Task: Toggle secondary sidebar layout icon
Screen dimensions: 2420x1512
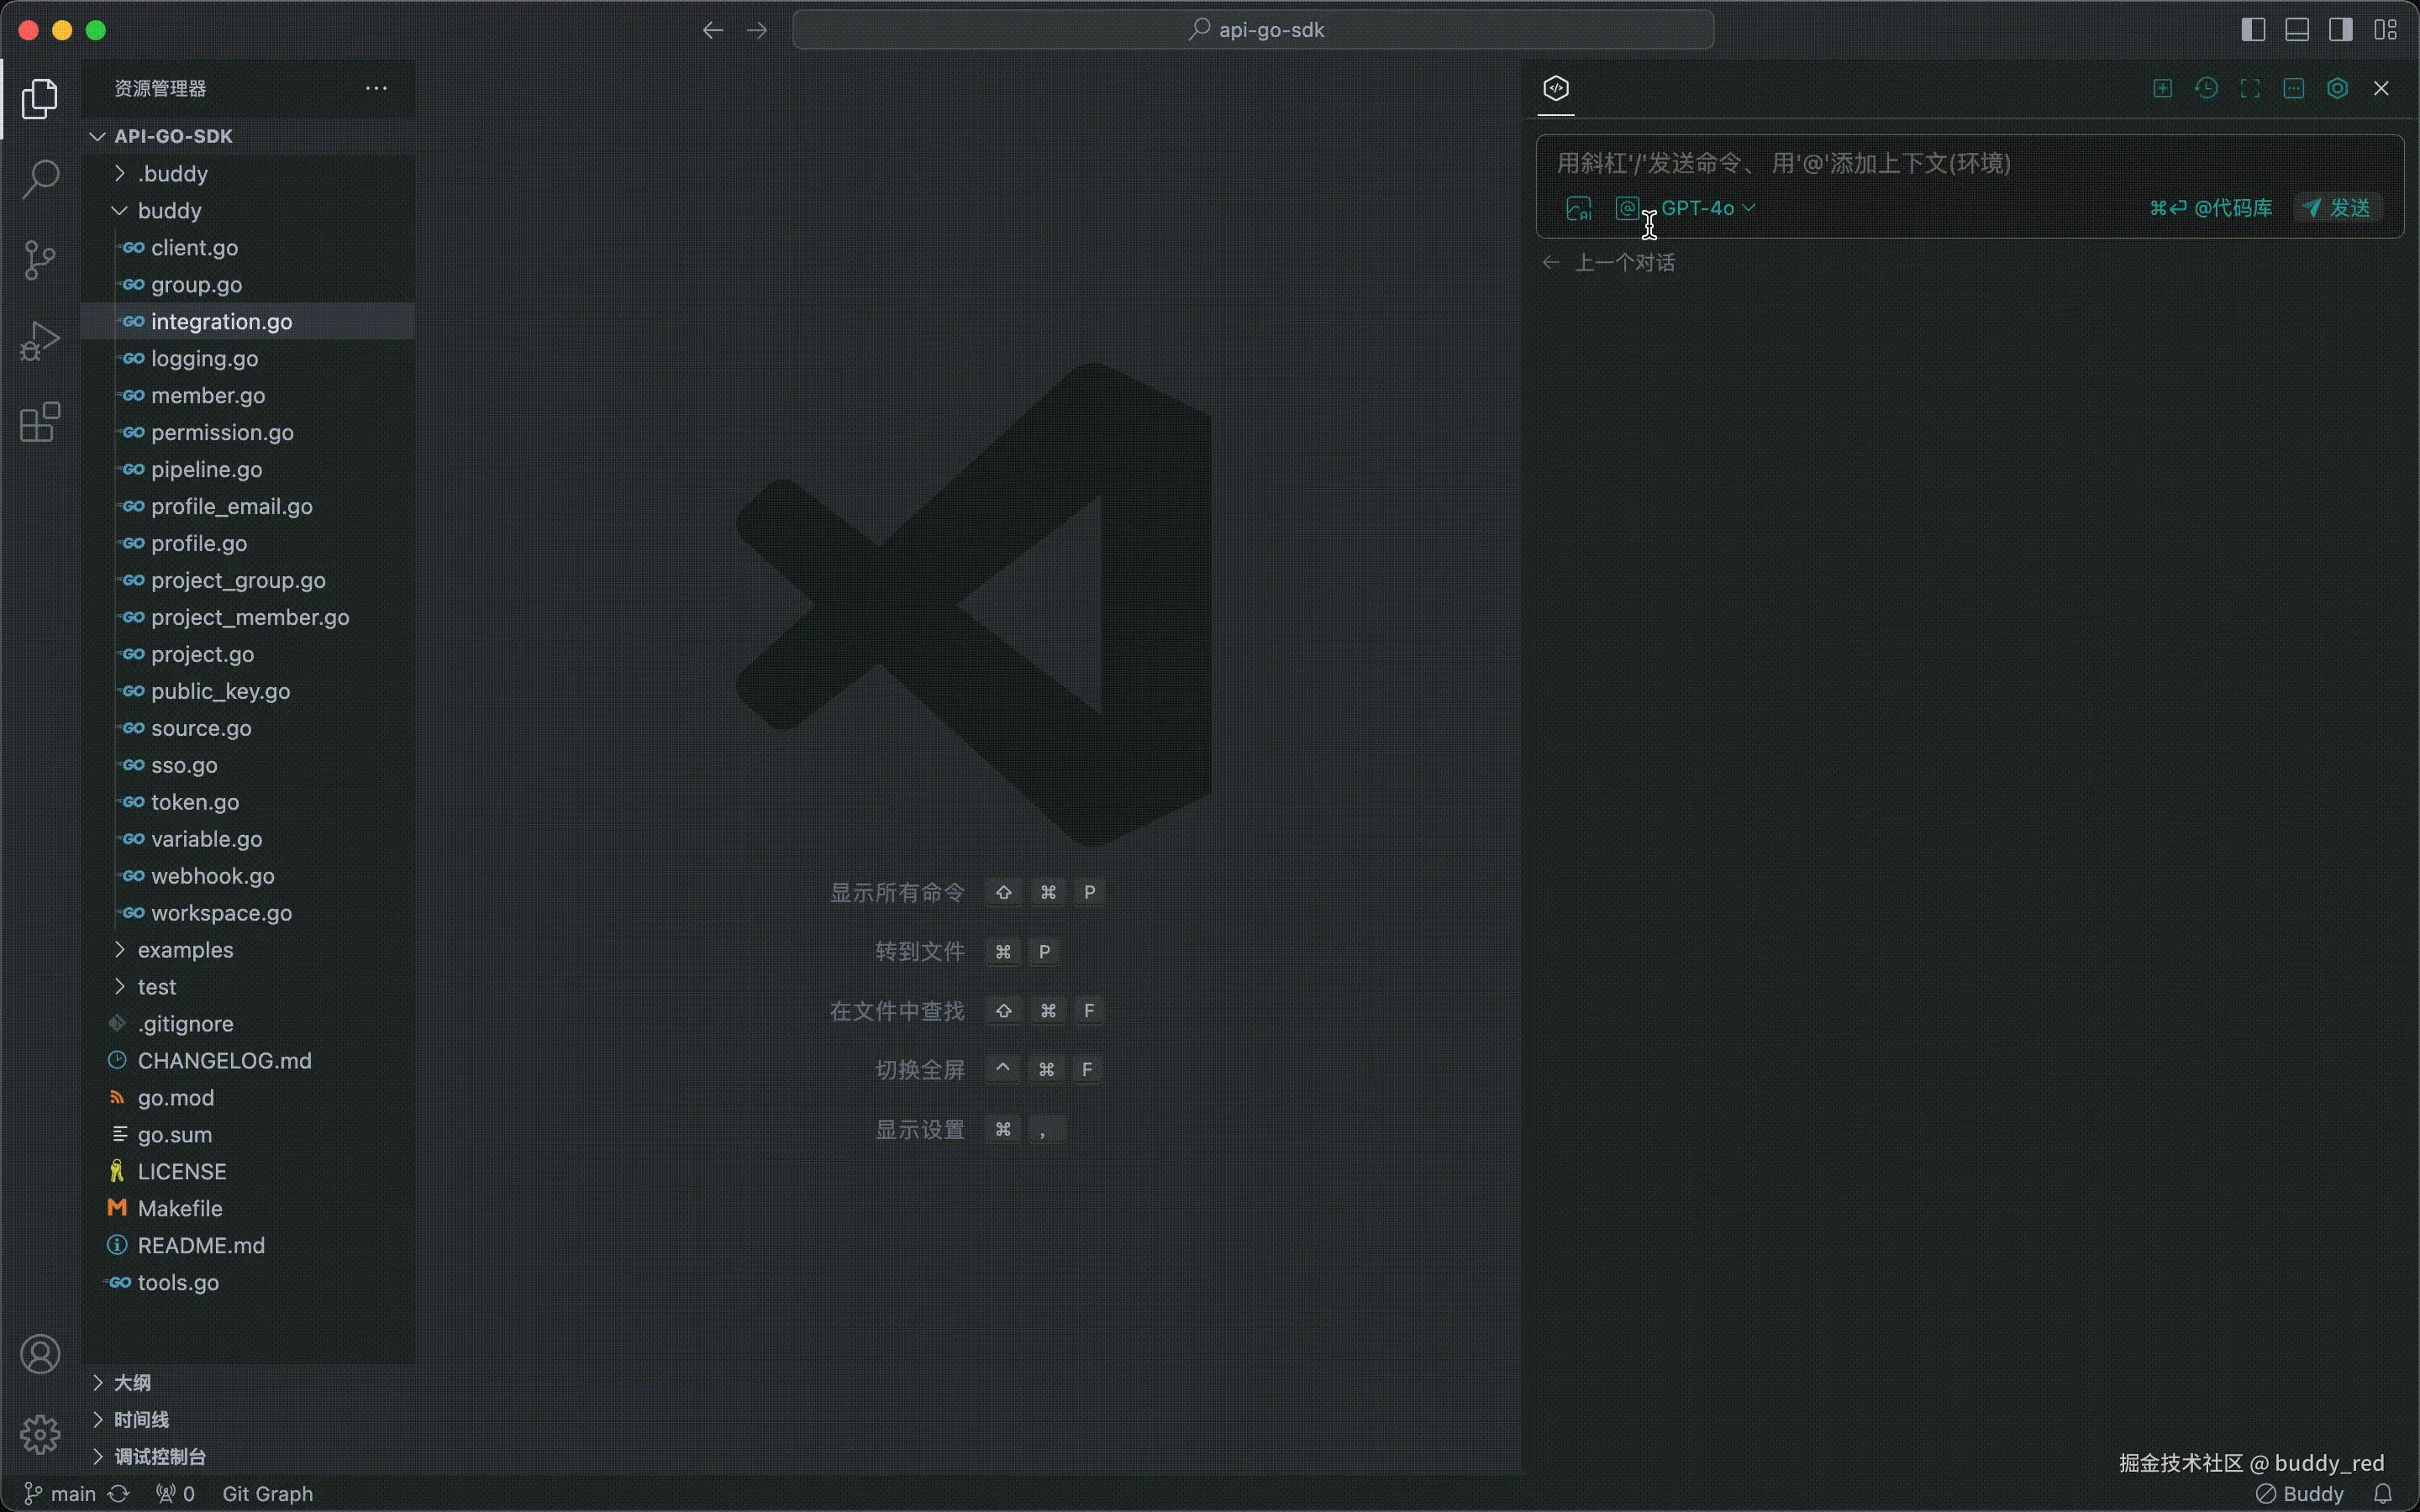Action: coord(2341,30)
